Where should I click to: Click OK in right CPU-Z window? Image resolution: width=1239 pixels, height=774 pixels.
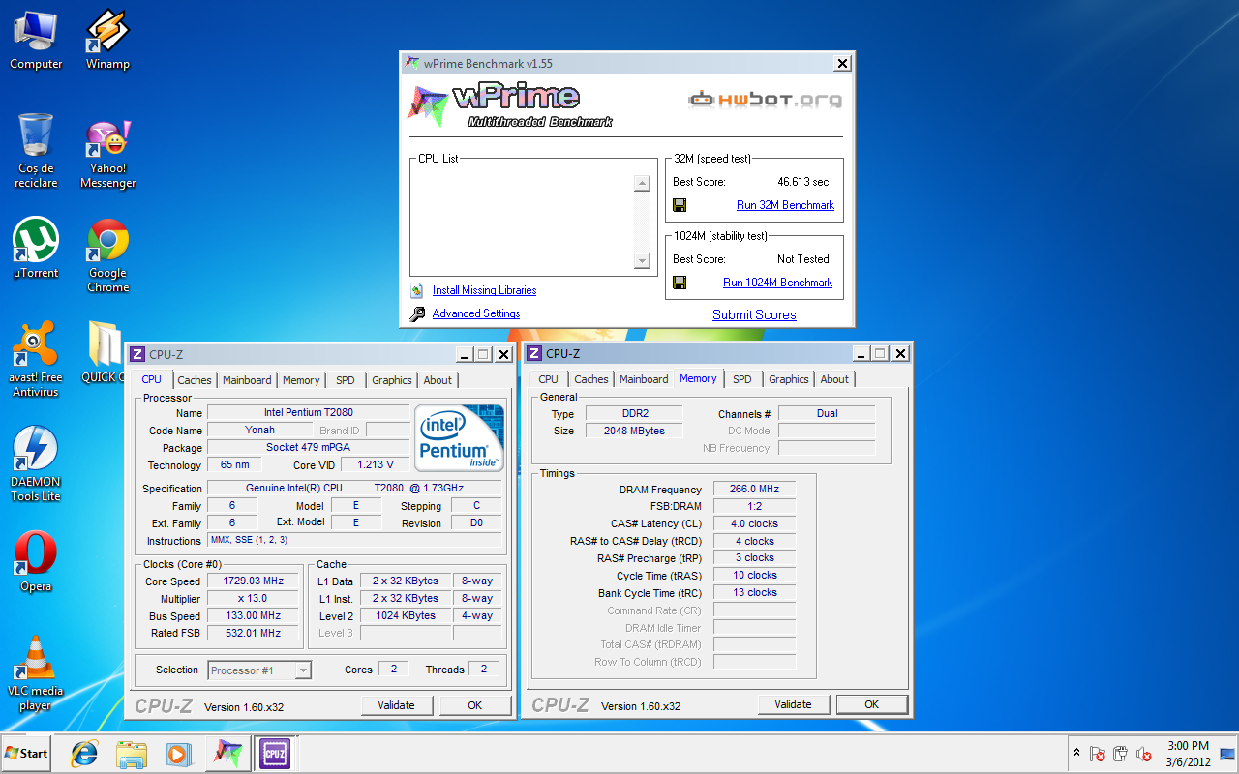[x=871, y=704]
